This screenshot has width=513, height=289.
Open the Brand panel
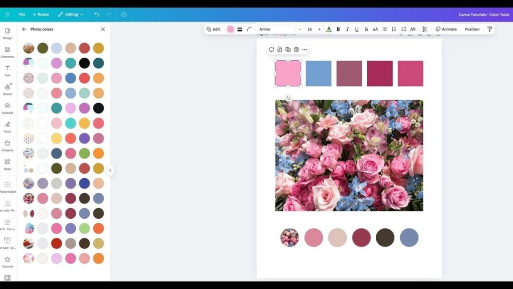(x=7, y=90)
